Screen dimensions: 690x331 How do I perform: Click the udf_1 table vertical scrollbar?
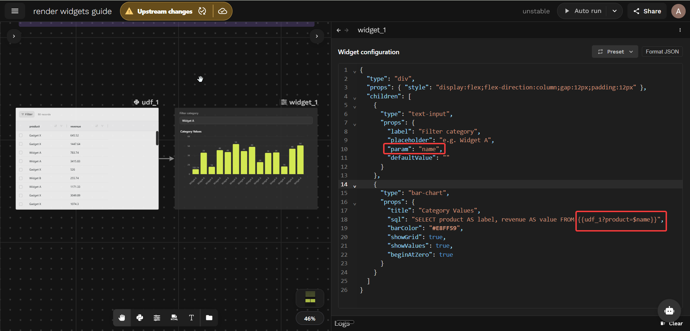[157, 138]
